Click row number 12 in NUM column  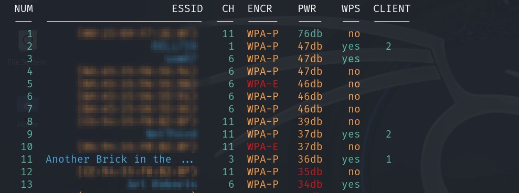(27, 172)
